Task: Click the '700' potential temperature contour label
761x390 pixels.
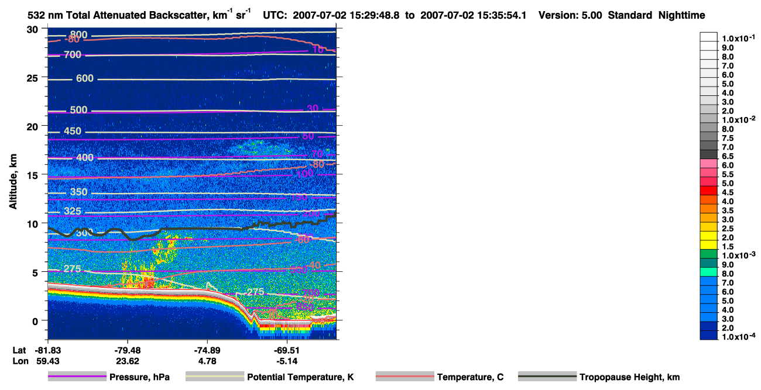Action: point(73,55)
